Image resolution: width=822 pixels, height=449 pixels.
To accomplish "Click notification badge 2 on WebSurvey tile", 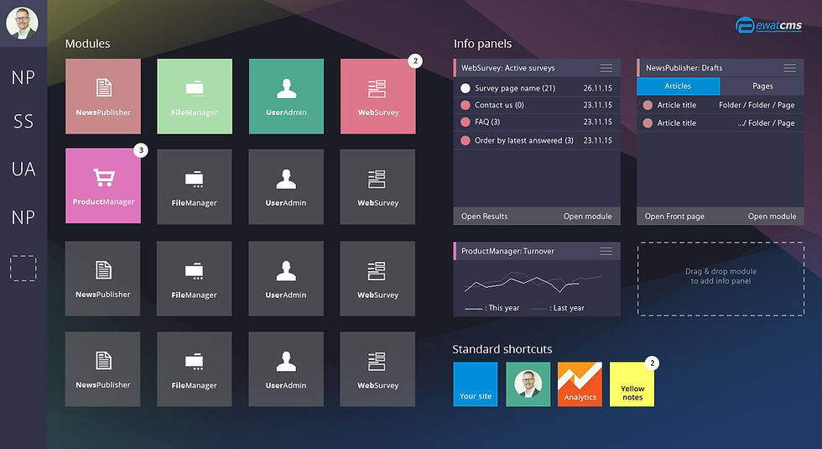I will (415, 60).
